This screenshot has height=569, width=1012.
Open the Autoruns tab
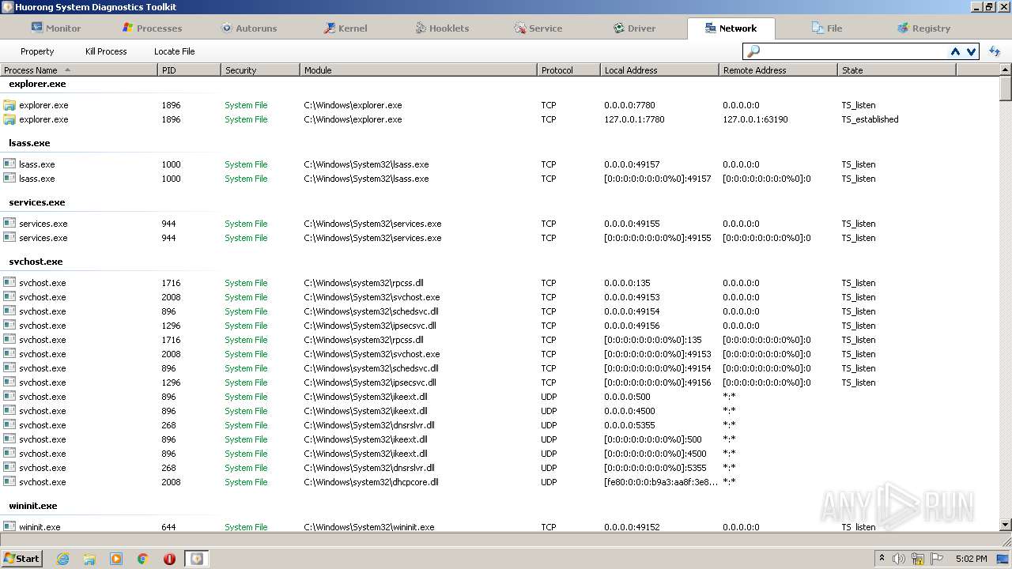coord(248,28)
